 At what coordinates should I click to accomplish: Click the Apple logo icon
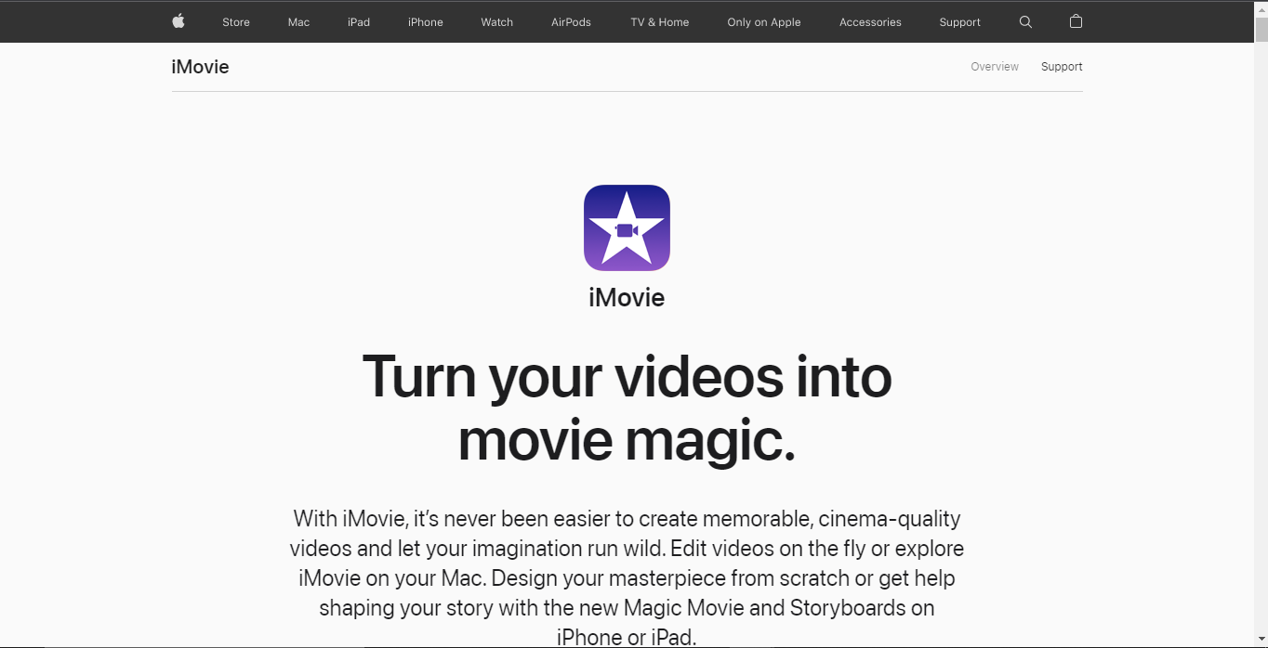pyautogui.click(x=178, y=21)
